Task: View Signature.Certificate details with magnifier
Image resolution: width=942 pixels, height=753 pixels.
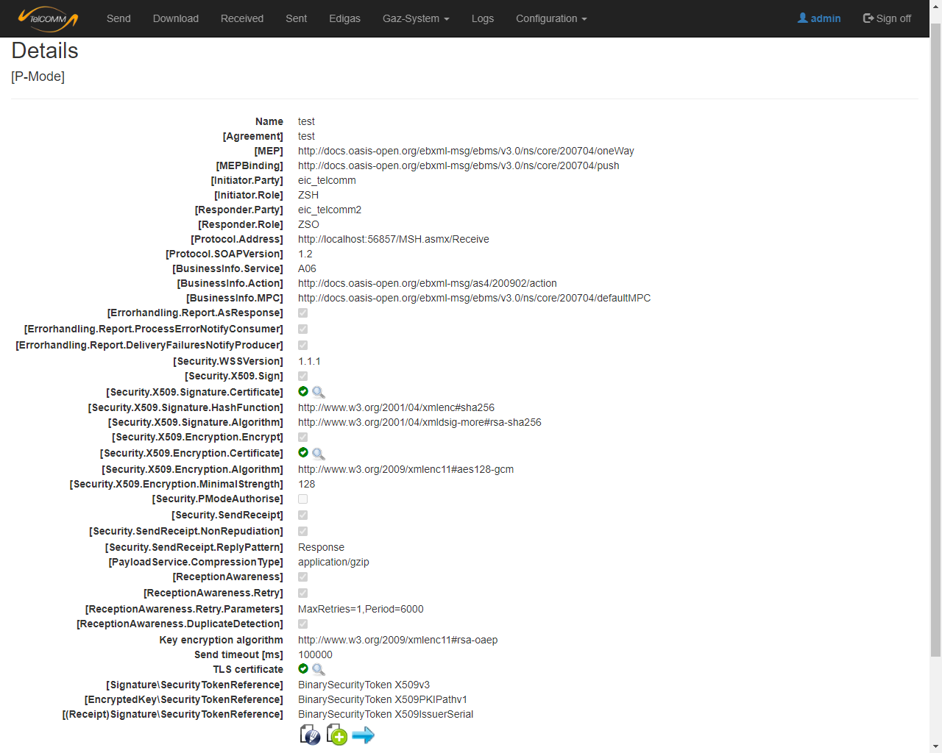Action: click(x=319, y=393)
